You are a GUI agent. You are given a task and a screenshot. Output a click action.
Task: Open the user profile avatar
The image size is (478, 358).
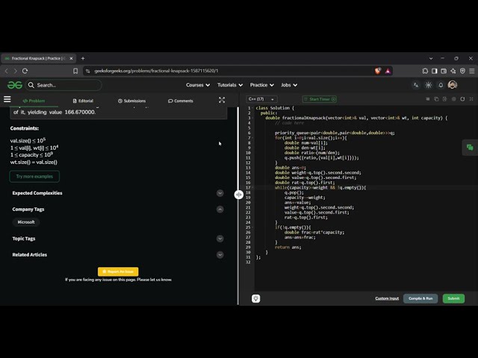[453, 85]
